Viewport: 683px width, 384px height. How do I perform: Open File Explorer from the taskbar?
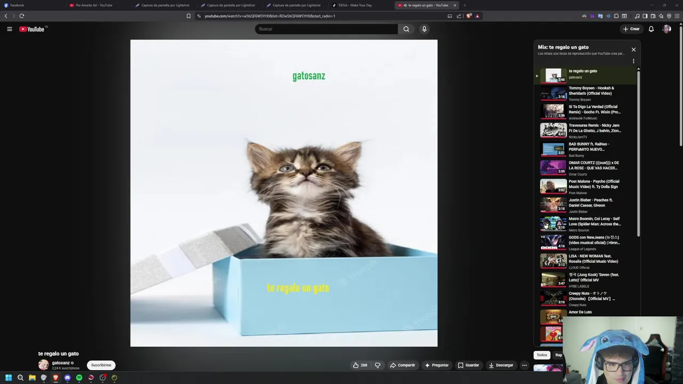click(x=32, y=378)
